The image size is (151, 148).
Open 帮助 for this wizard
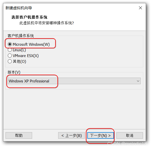tap(19, 135)
